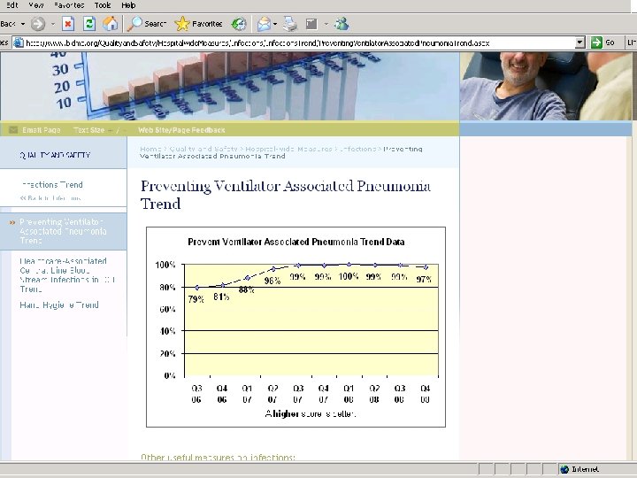The height and width of the screenshot is (478, 637).
Task: Open the Back button history dropdown
Action: click(23, 24)
